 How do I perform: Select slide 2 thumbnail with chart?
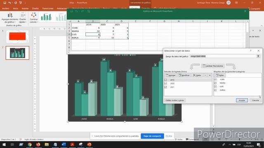pyautogui.click(x=17, y=53)
